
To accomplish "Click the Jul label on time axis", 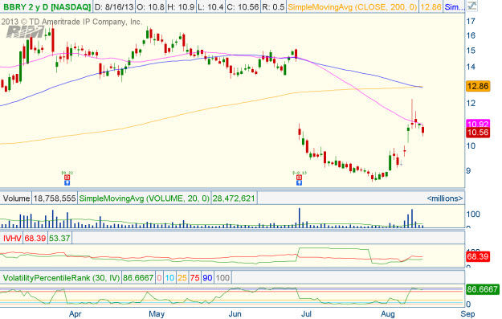I will click(306, 314).
